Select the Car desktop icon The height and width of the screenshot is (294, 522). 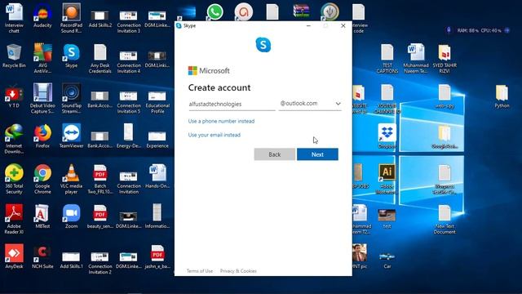[x=387, y=260]
